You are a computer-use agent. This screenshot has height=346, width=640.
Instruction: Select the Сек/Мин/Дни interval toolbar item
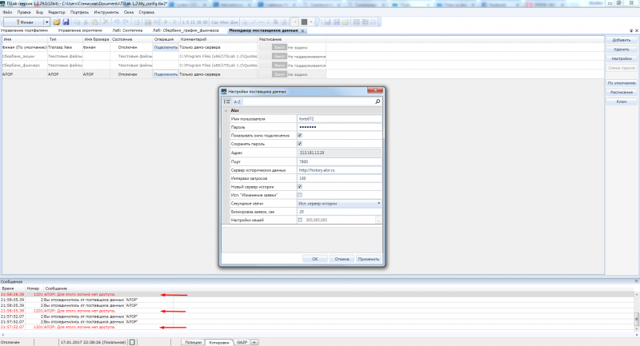[x=225, y=22]
